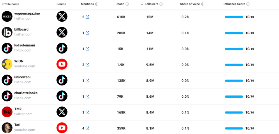This screenshot has height=134, width=279.
Task: Sort by Followers column header
Action: pos(151,4)
